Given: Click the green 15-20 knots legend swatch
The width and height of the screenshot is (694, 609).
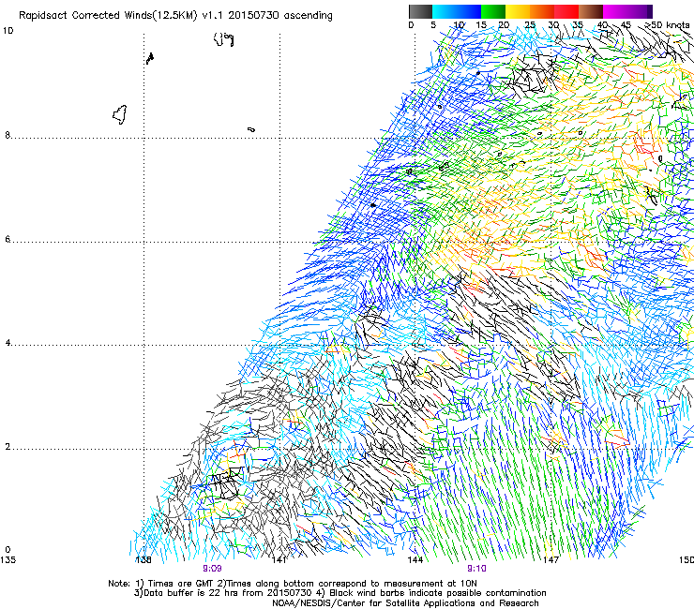Looking at the screenshot, I should [493, 11].
